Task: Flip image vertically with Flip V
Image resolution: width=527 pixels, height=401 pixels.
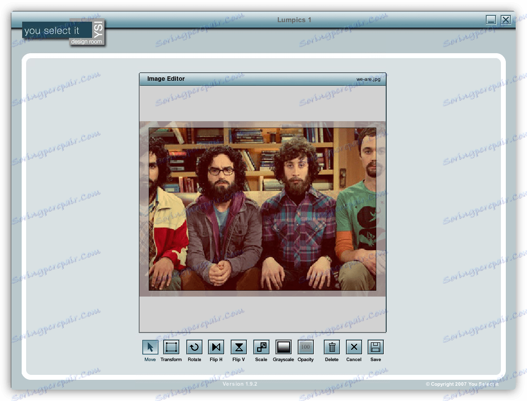Action: pos(239,347)
